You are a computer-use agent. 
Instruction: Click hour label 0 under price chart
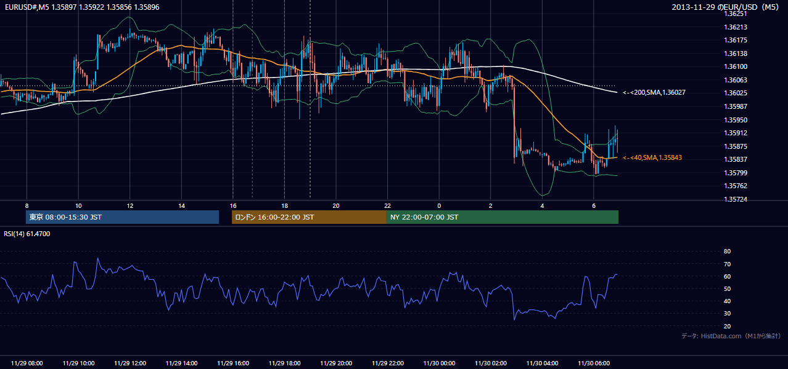pos(439,205)
